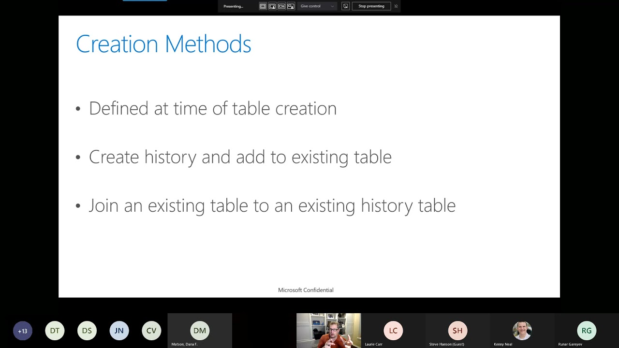Image resolution: width=619 pixels, height=348 pixels.
Task: Select participant avatar DT
Action: 55,331
